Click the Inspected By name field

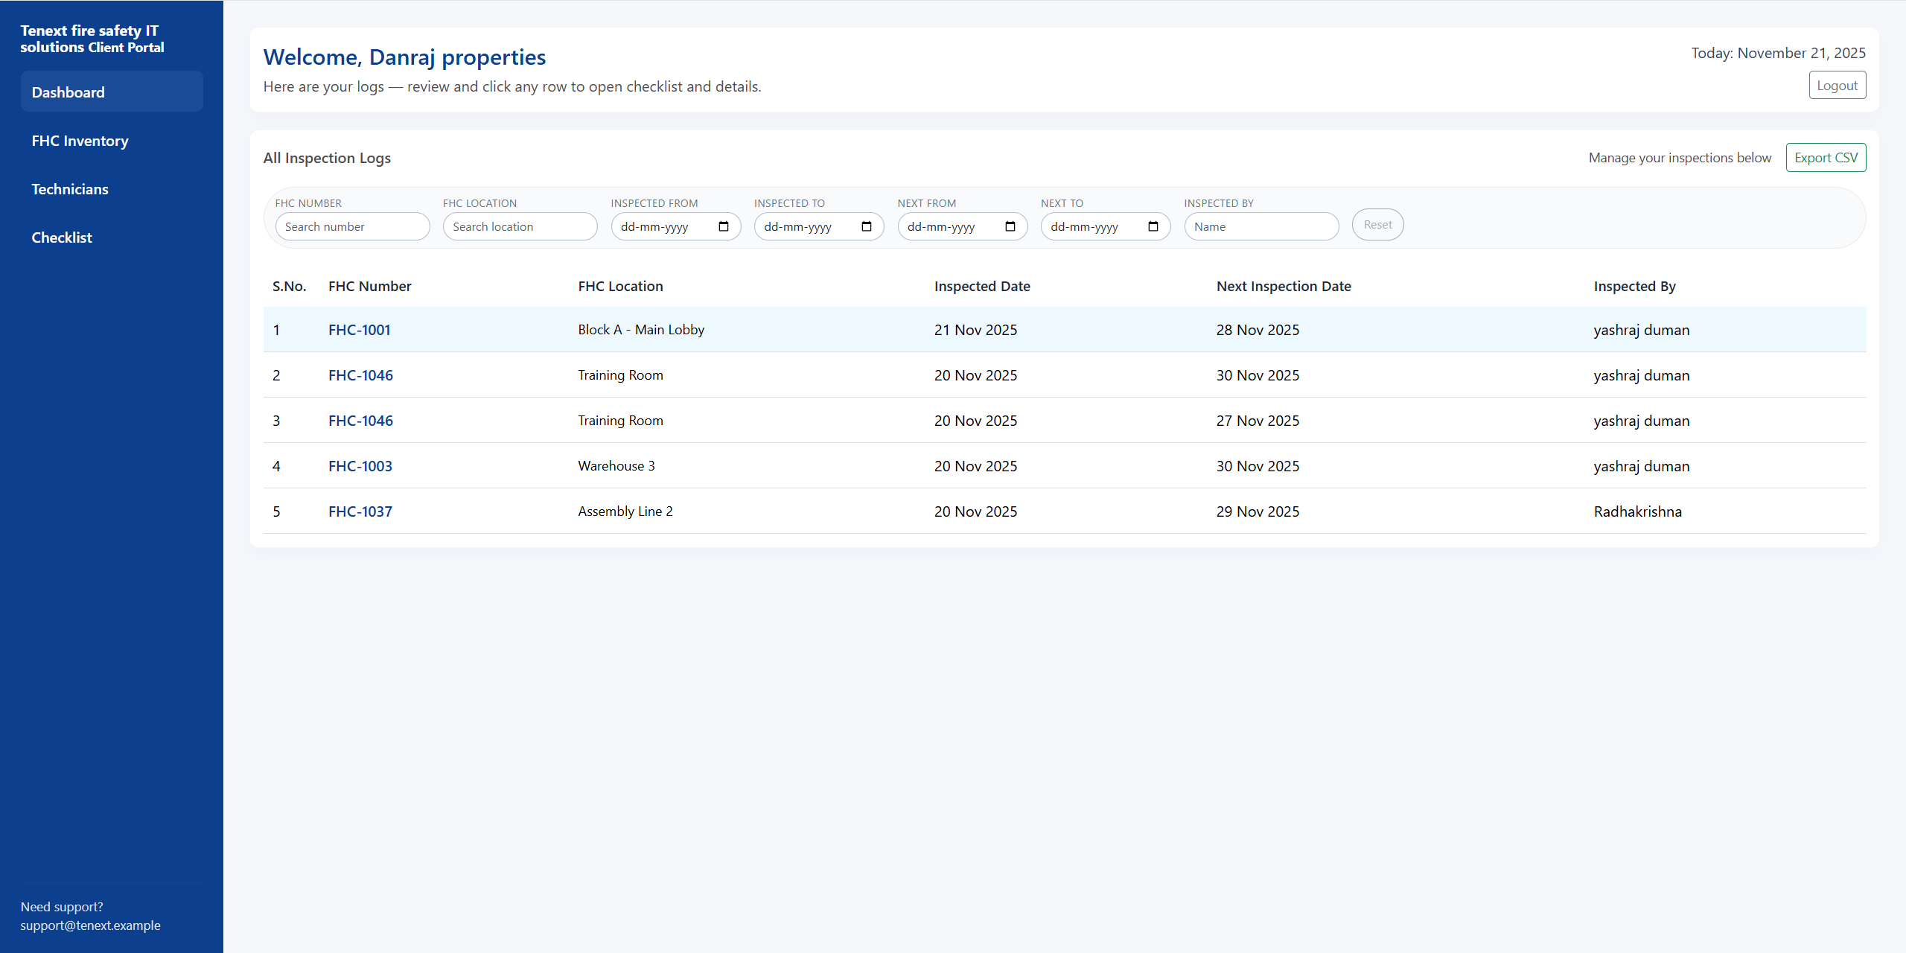point(1260,226)
